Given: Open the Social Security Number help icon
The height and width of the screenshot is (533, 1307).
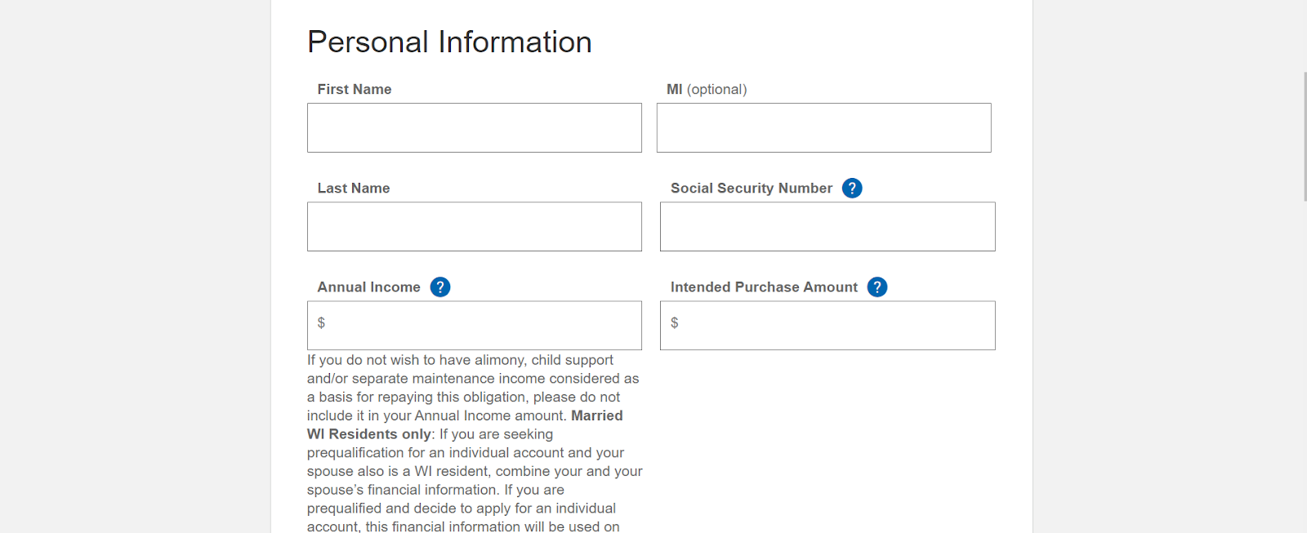Looking at the screenshot, I should tap(852, 189).
